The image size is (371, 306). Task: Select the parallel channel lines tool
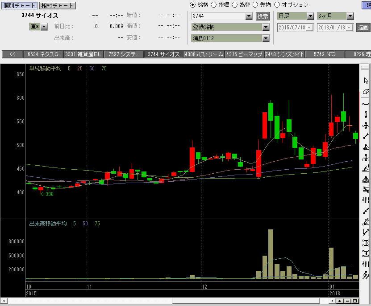pyautogui.click(x=366, y=190)
